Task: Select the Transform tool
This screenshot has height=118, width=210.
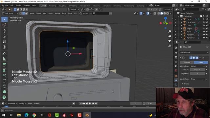Action: click(4, 47)
